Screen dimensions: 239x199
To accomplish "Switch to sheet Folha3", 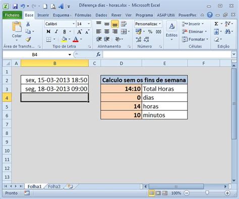I will tap(54, 186).
